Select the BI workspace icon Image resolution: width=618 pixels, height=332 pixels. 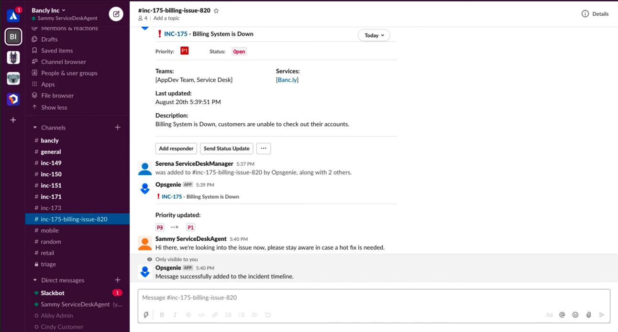13,37
